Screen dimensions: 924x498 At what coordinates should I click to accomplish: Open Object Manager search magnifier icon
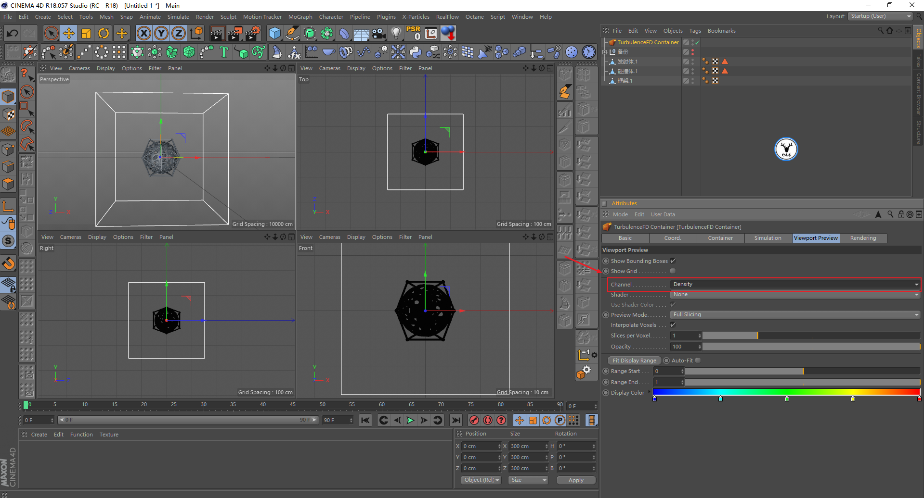tap(881, 30)
